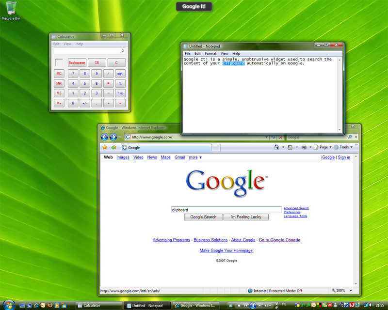This screenshot has width=388, height=310.
Task: Open the Recycle Bin desktop icon
Action: [x=11, y=11]
